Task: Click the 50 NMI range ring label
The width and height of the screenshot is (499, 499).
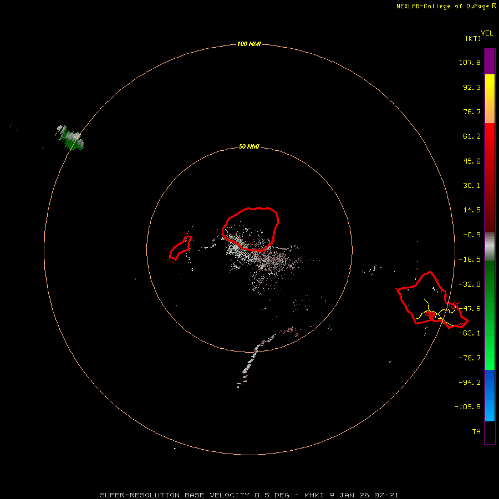Action: pyautogui.click(x=249, y=146)
